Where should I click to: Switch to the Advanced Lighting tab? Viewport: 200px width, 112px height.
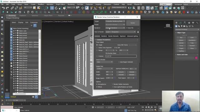pyautogui.click(x=132, y=36)
